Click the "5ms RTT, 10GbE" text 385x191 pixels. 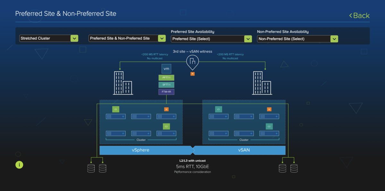point(193,166)
